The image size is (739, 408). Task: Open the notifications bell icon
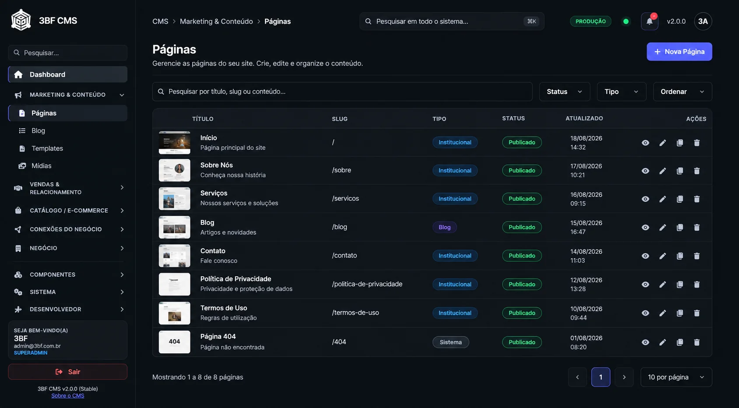[649, 21]
